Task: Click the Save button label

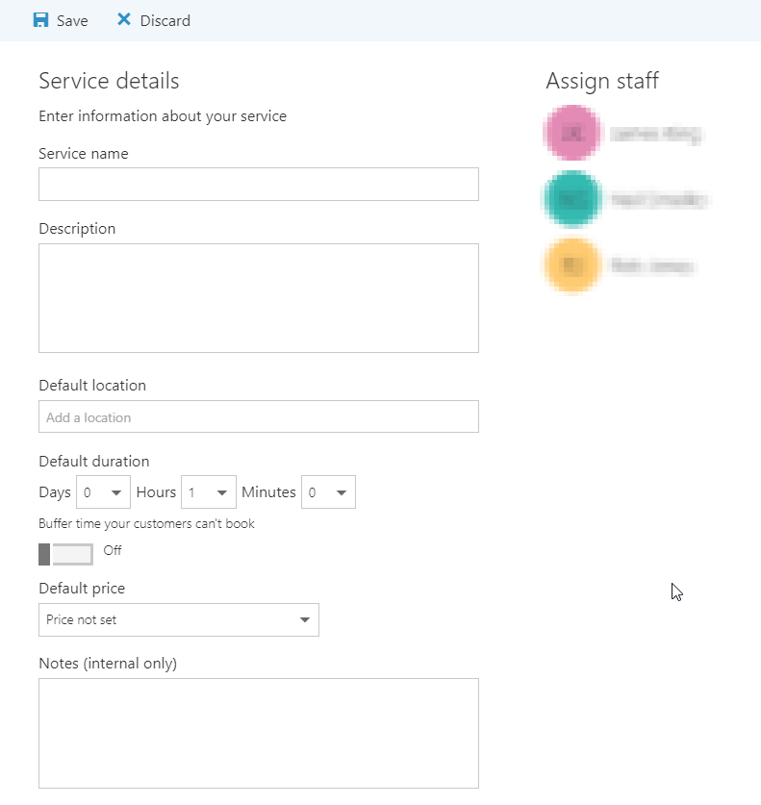Action: (72, 20)
